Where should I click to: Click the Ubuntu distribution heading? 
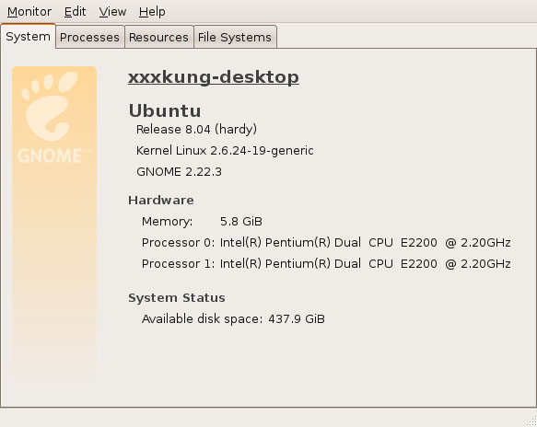click(165, 110)
